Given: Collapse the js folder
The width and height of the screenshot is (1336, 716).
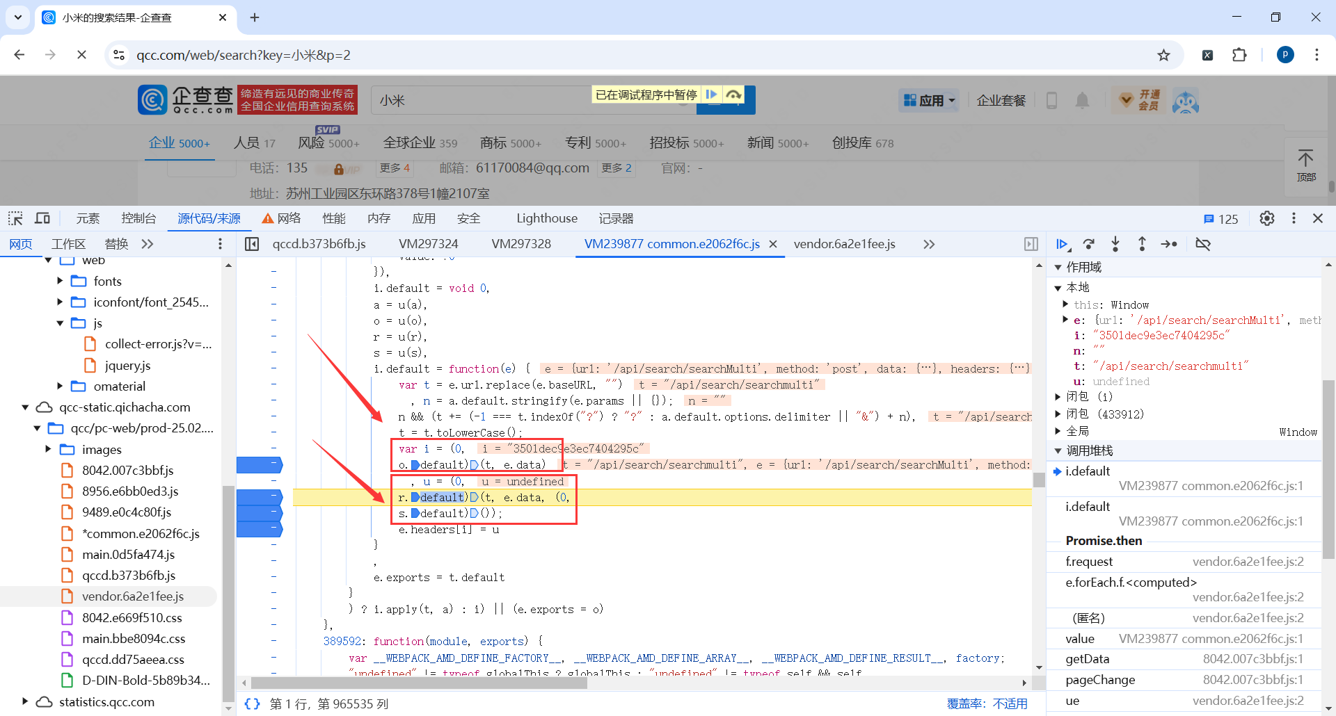Looking at the screenshot, I should [60, 323].
